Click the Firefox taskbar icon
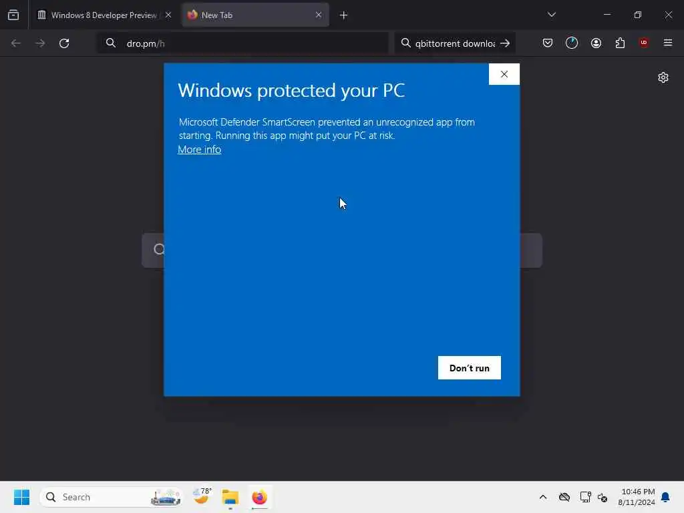684x513 pixels. coord(260,497)
